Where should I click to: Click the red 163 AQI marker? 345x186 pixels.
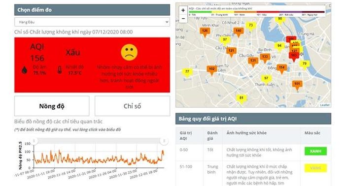point(294,57)
